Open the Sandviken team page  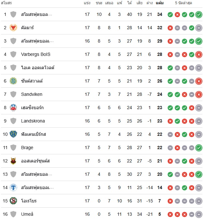32,94
